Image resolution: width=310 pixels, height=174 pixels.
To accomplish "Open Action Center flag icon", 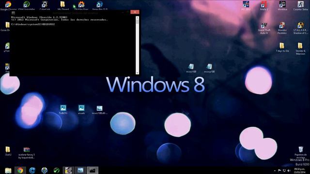I will point(279,171).
